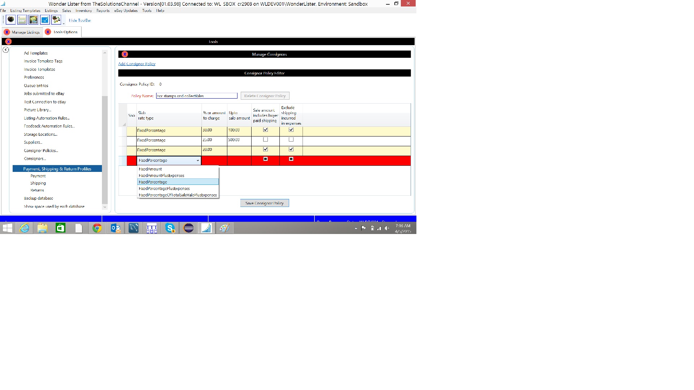Click the volume speaker tray icon
Image resolution: width=694 pixels, height=390 pixels.
[387, 228]
